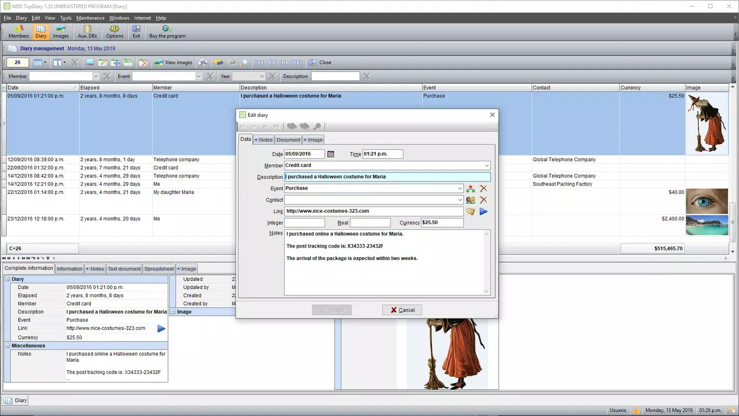Expand the Contact dropdown in Edit diary
This screenshot has height=416, width=739.
click(x=460, y=200)
